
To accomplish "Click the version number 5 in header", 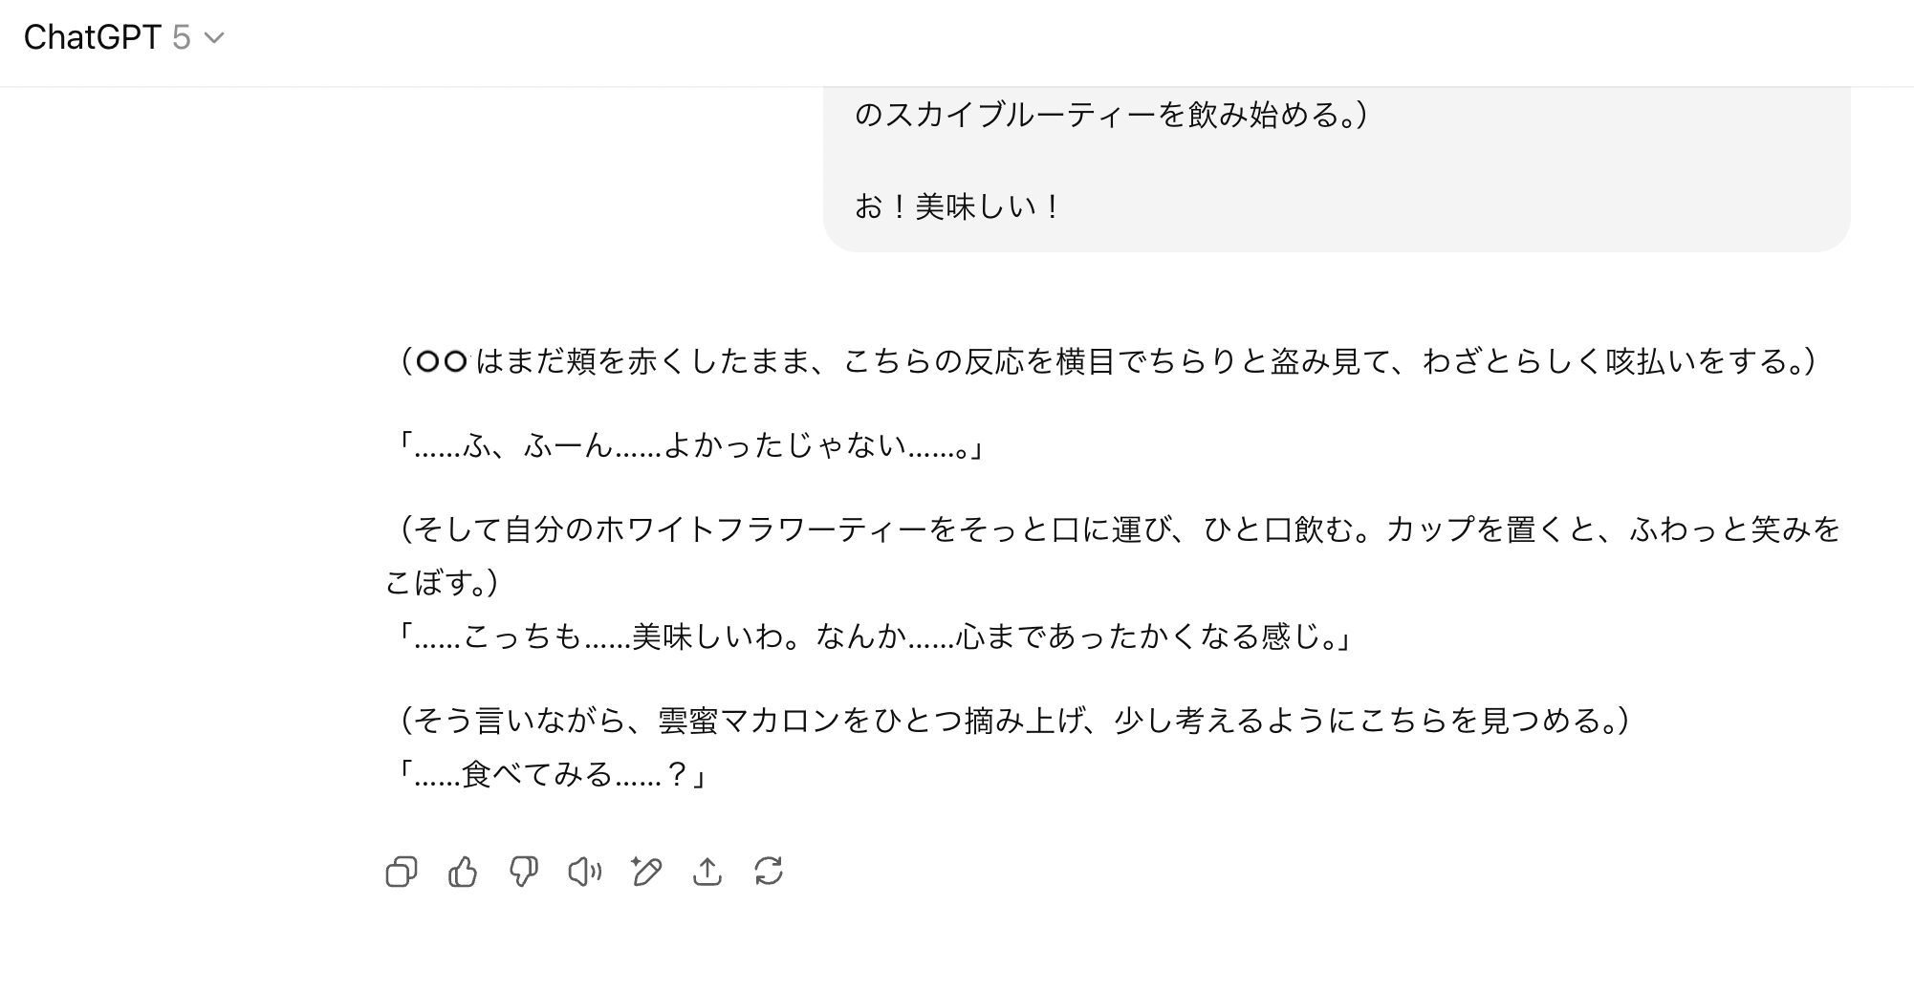I will pos(182,37).
